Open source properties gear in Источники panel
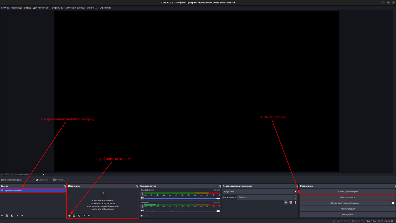 79,216
